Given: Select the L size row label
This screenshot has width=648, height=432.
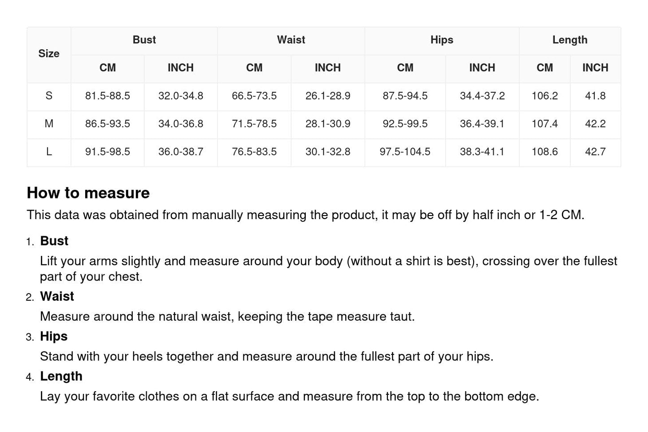Looking at the screenshot, I should (x=49, y=152).
